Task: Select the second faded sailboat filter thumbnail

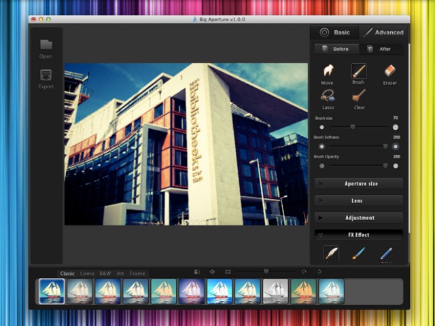Action: 80,291
